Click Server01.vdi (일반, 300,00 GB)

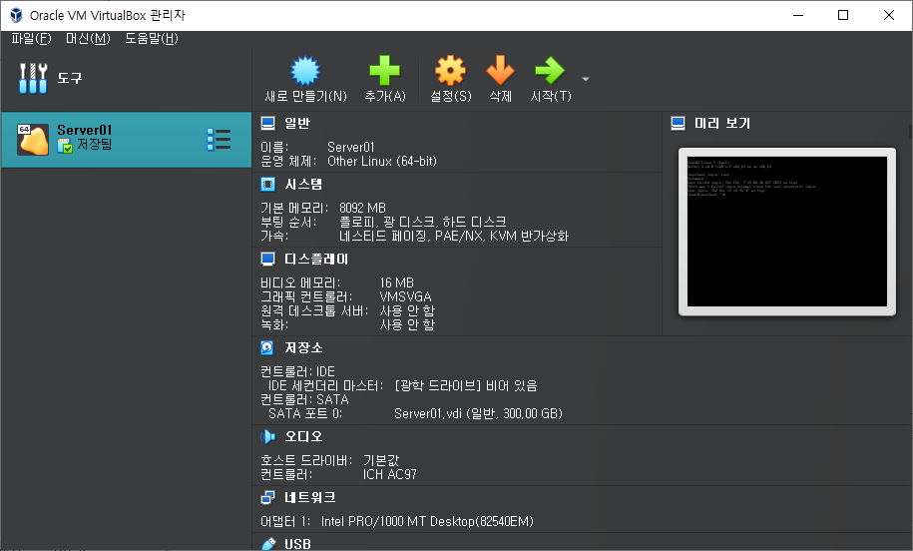tap(478, 413)
